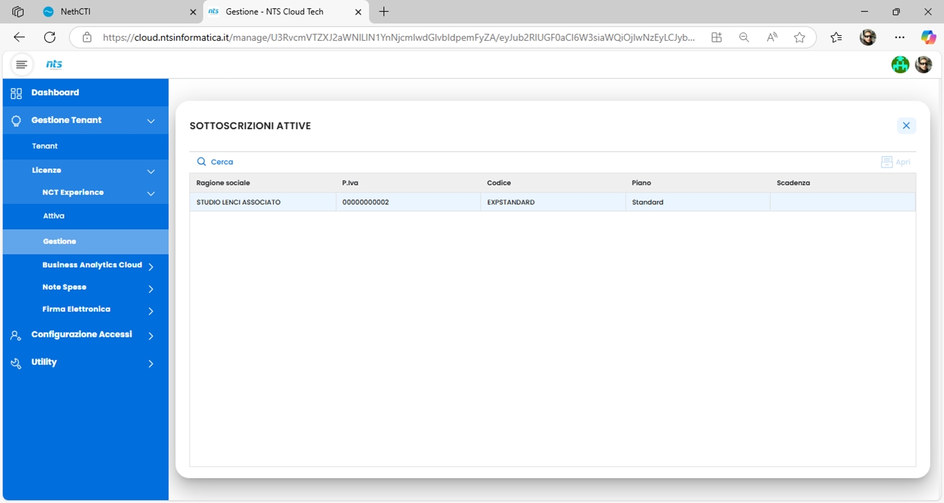The image size is (944, 503).
Task: Refresh the browser page
Action: [50, 37]
